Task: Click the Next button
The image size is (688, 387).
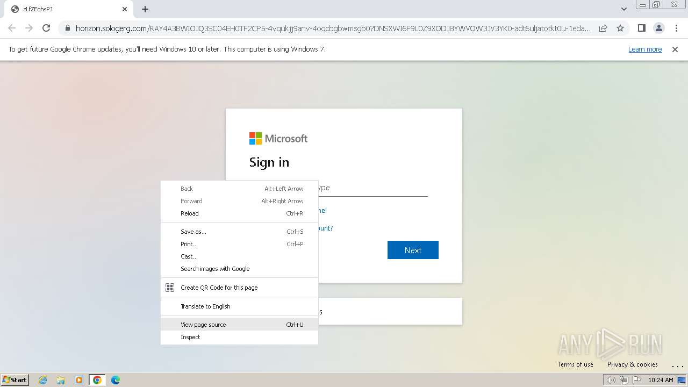Action: click(x=413, y=250)
